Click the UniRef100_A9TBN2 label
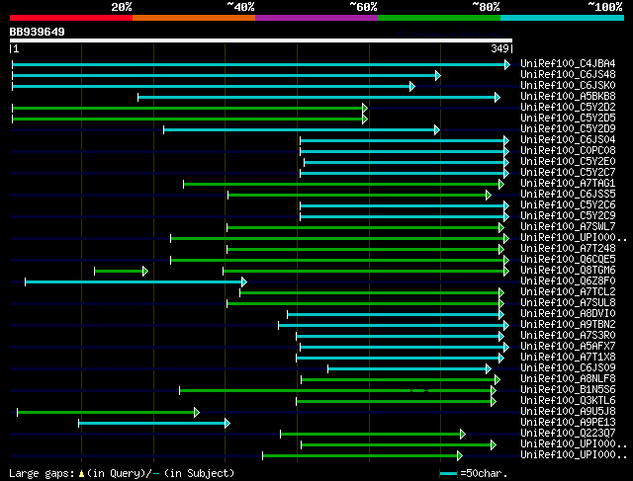Image resolution: width=633 pixels, height=481 pixels. [568, 325]
